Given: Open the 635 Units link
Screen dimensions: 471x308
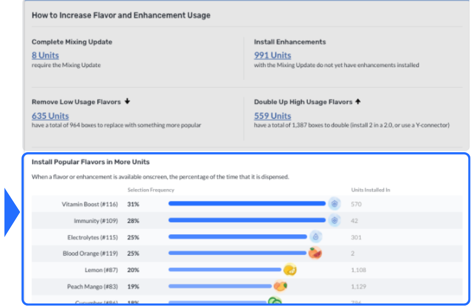Looking at the screenshot, I should [50, 115].
